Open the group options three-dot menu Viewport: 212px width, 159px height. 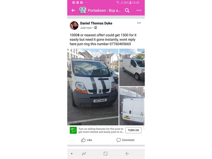pyautogui.click(x=139, y=10)
